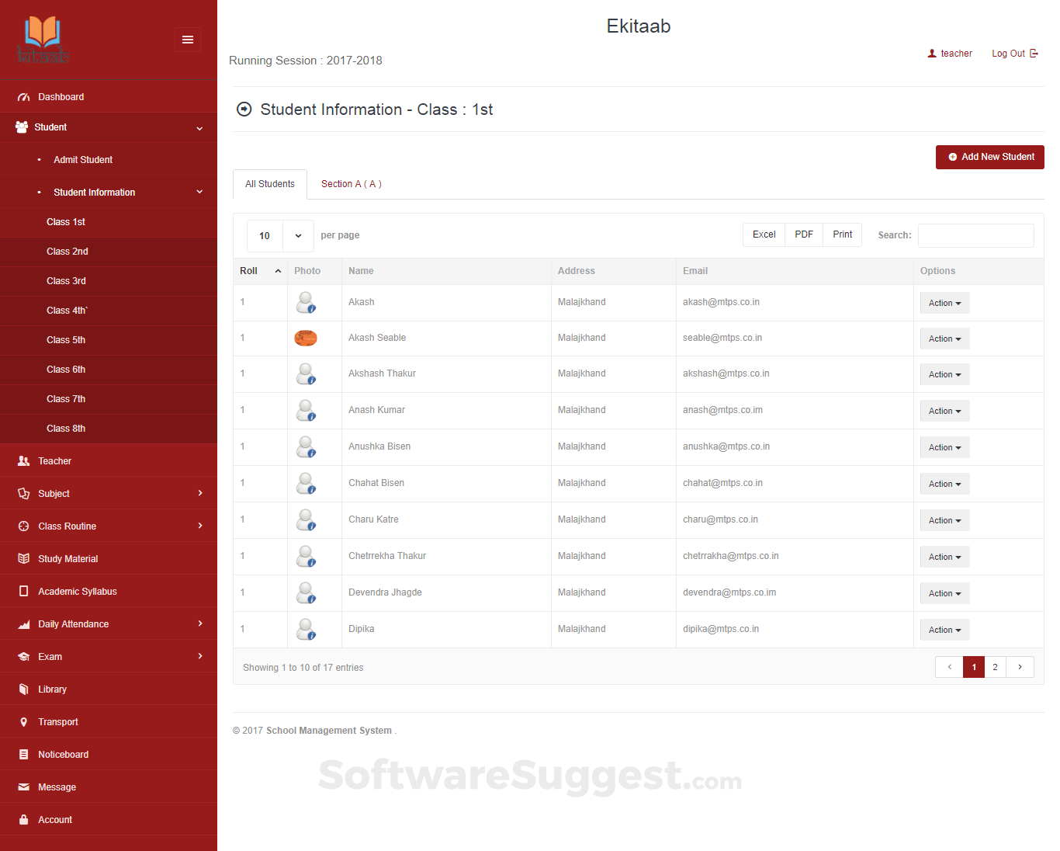This screenshot has height=851, width=1060.
Task: Open Action dropdown for Charu Katre
Action: click(944, 520)
